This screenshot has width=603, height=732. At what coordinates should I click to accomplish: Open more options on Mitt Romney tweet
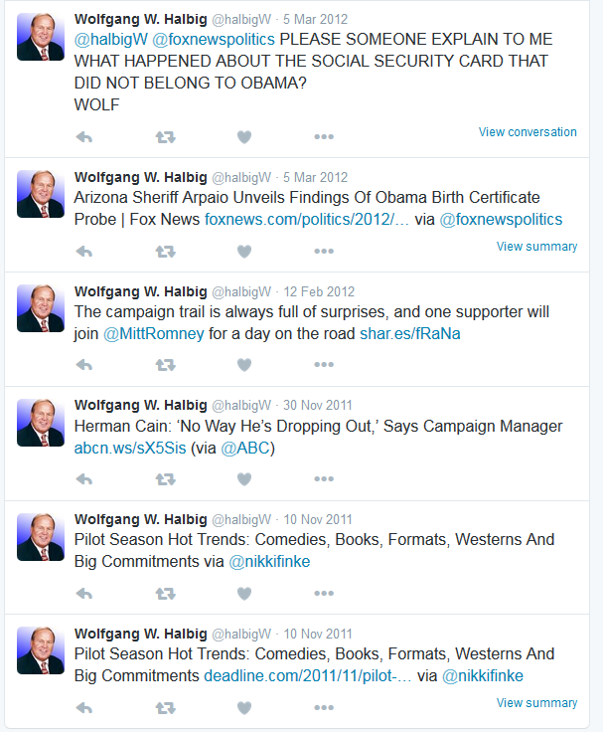point(324,365)
